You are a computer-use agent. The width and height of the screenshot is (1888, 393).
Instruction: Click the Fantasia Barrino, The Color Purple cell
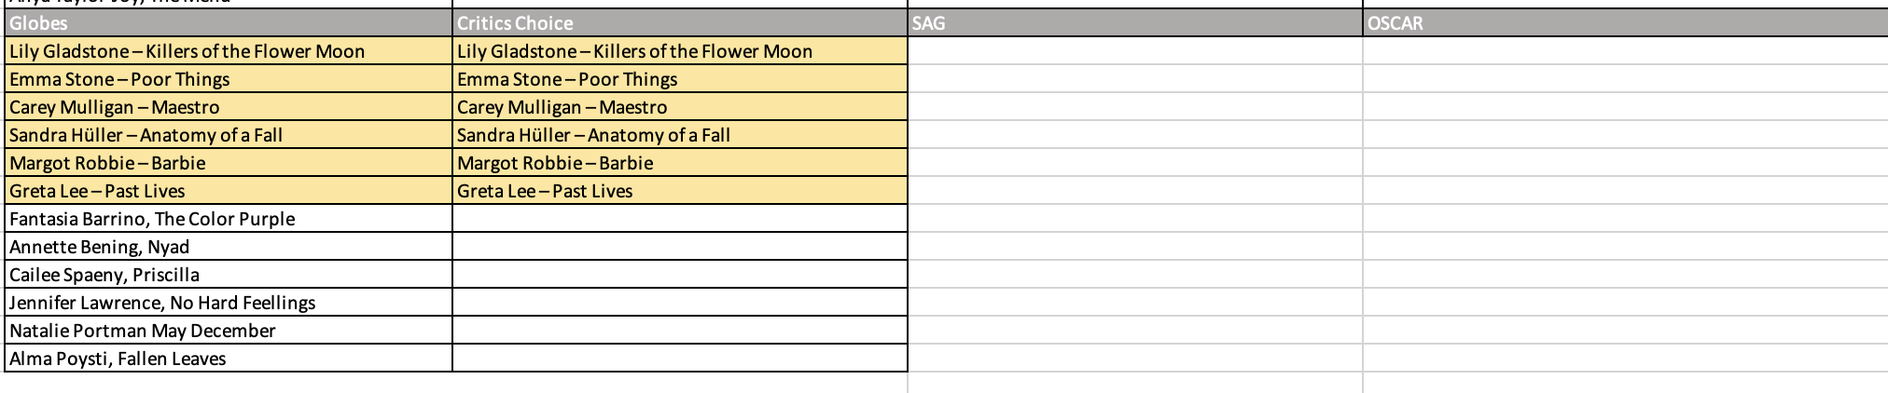coord(228,219)
